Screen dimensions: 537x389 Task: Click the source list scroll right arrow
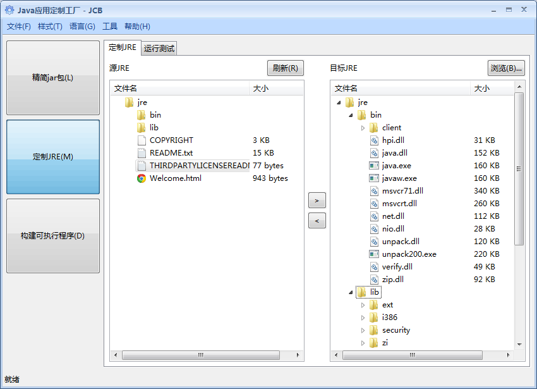point(298,355)
